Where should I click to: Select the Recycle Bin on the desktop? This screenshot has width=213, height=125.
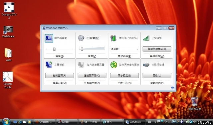195,104
